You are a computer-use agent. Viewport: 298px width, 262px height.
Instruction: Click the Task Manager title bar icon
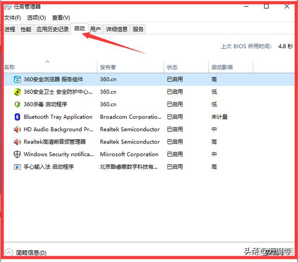(8, 7)
